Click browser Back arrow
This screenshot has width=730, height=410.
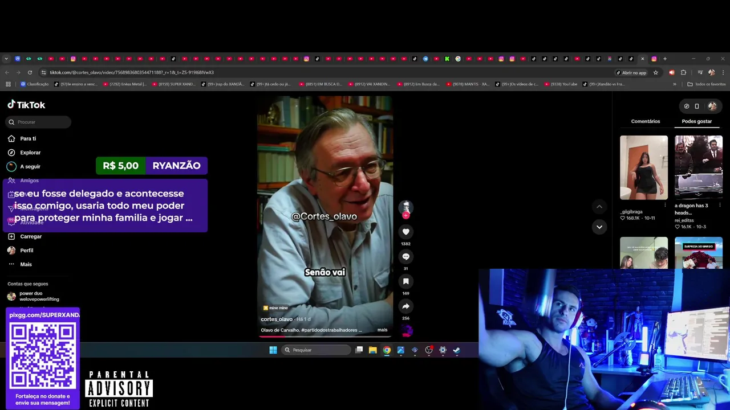pyautogui.click(x=7, y=72)
